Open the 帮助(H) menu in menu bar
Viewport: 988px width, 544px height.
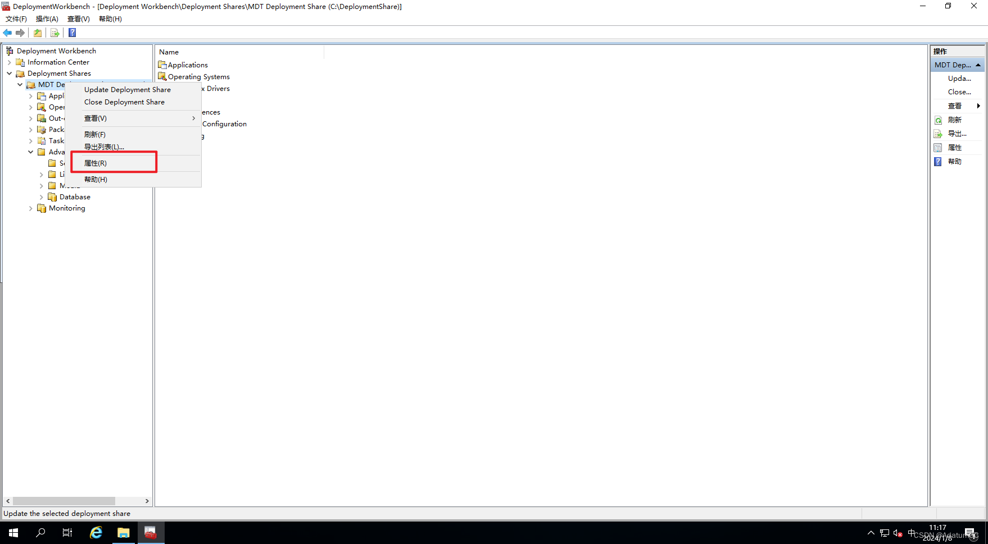[x=110, y=19]
